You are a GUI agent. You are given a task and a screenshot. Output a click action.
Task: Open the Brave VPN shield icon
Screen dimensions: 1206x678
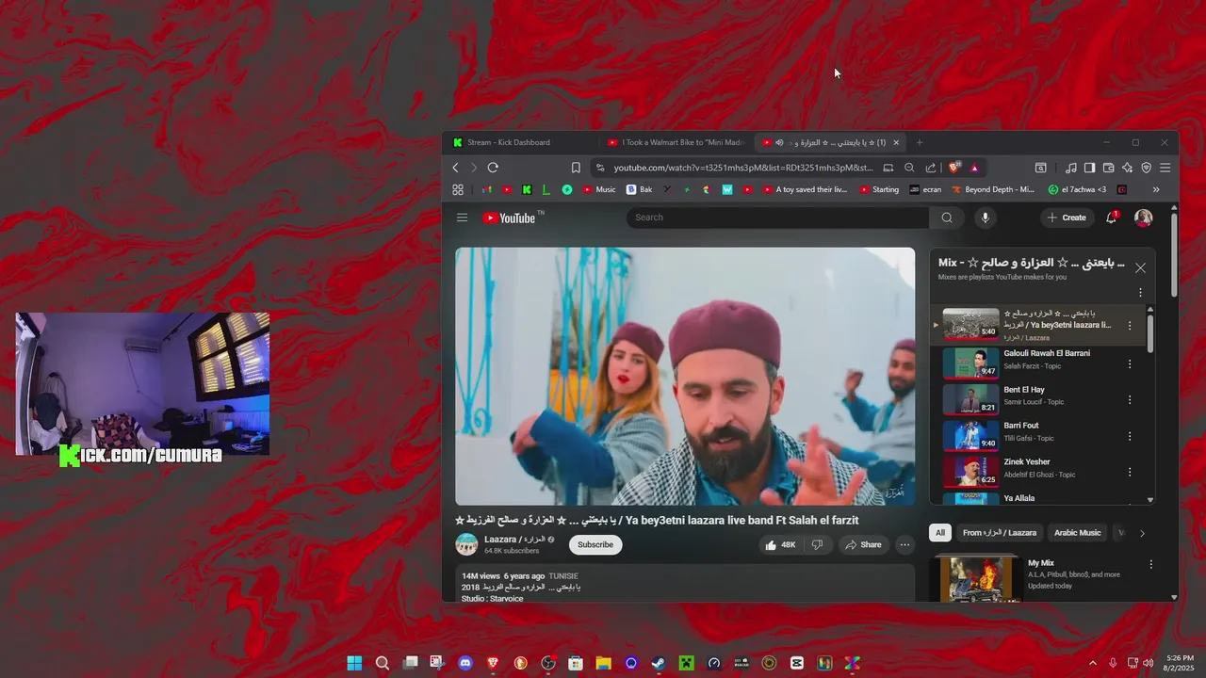click(1146, 168)
